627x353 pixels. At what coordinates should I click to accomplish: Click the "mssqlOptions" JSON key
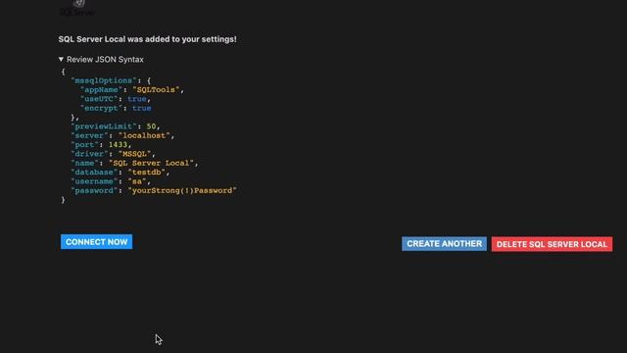click(x=104, y=80)
